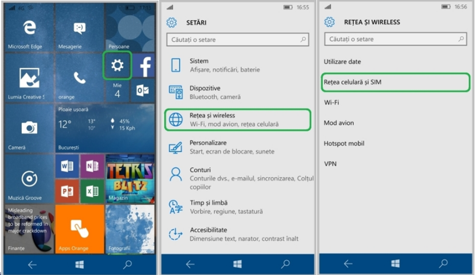Open Rețea și wireless settings
Screen dimensions: 475x275
(238, 120)
